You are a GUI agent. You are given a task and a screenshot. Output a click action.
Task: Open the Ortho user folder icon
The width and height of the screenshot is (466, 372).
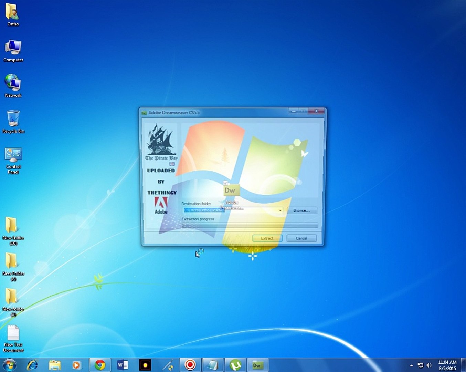13,14
